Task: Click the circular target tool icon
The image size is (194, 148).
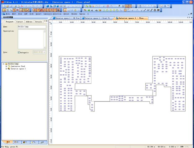Action: (x=155, y=10)
